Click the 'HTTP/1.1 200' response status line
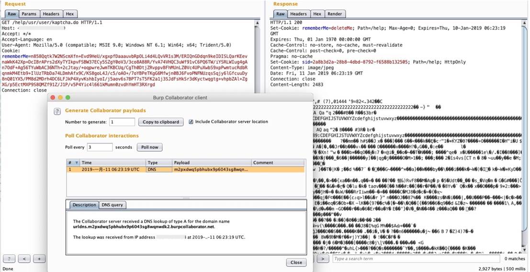Screen dimensions: 530x272 coord(286,22)
